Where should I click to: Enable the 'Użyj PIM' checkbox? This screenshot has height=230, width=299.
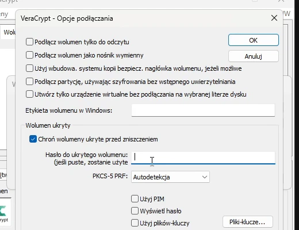(135, 199)
